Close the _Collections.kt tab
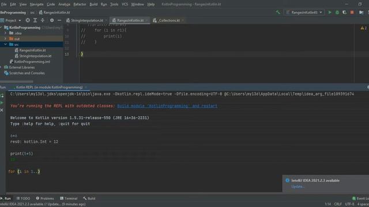369x207 pixels. tap(183, 21)
